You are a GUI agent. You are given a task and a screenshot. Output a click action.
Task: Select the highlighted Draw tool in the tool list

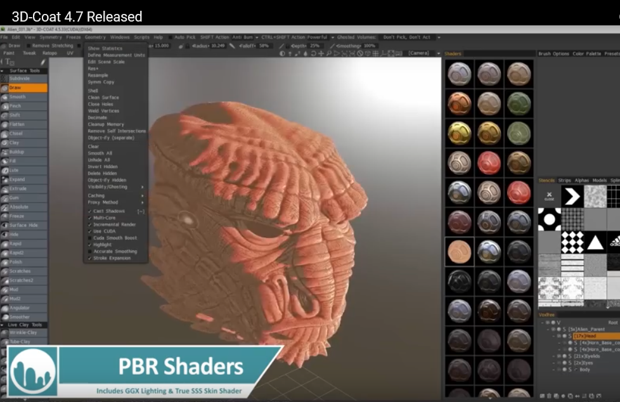click(x=24, y=88)
